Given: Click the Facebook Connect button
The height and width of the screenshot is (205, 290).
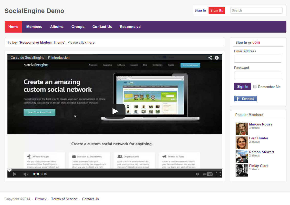Looking at the screenshot, I should point(245,99).
